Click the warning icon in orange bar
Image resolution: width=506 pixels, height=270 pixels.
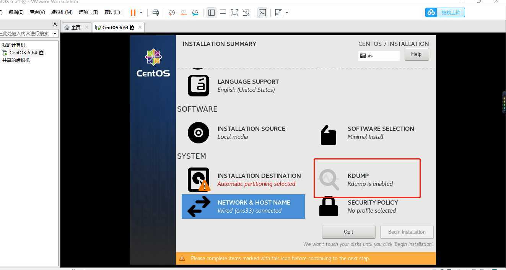tap(182, 259)
